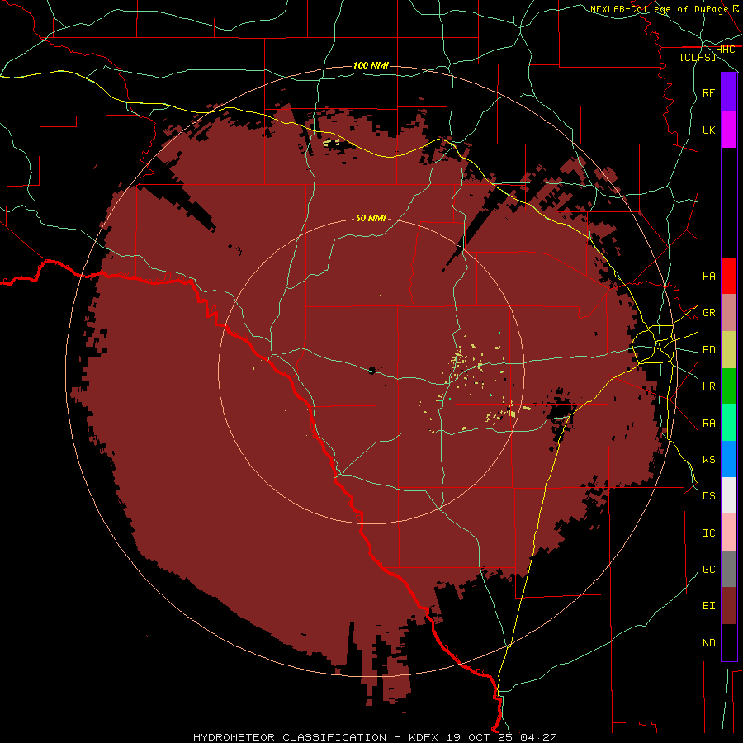The height and width of the screenshot is (743, 743).
Task: Click the ND black legend swatch
Action: pos(729,642)
